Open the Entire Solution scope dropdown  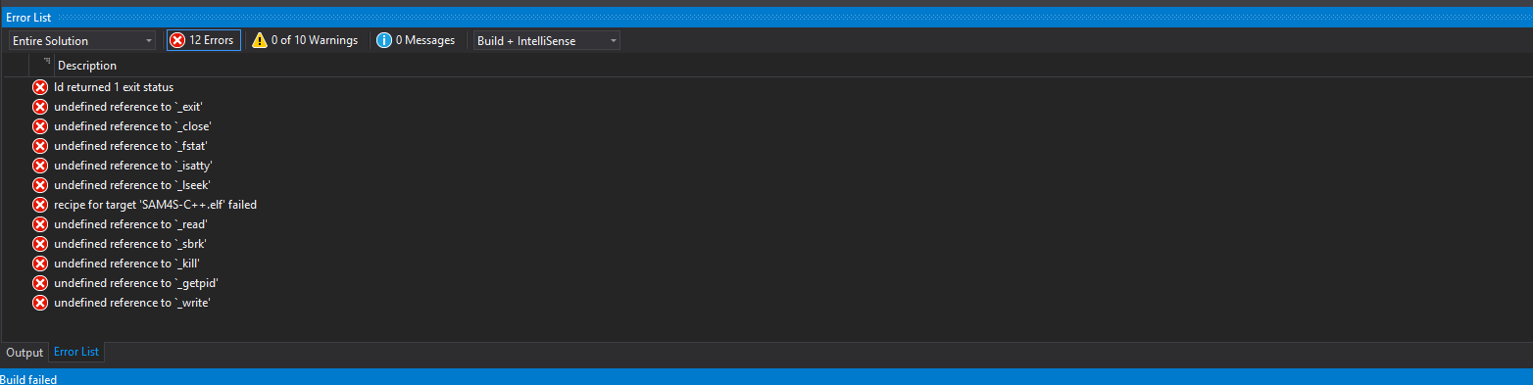(x=81, y=40)
